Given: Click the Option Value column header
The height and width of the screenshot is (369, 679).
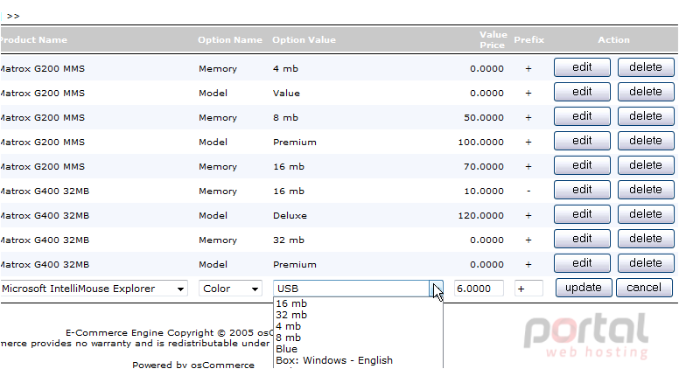Looking at the screenshot, I should coord(304,40).
